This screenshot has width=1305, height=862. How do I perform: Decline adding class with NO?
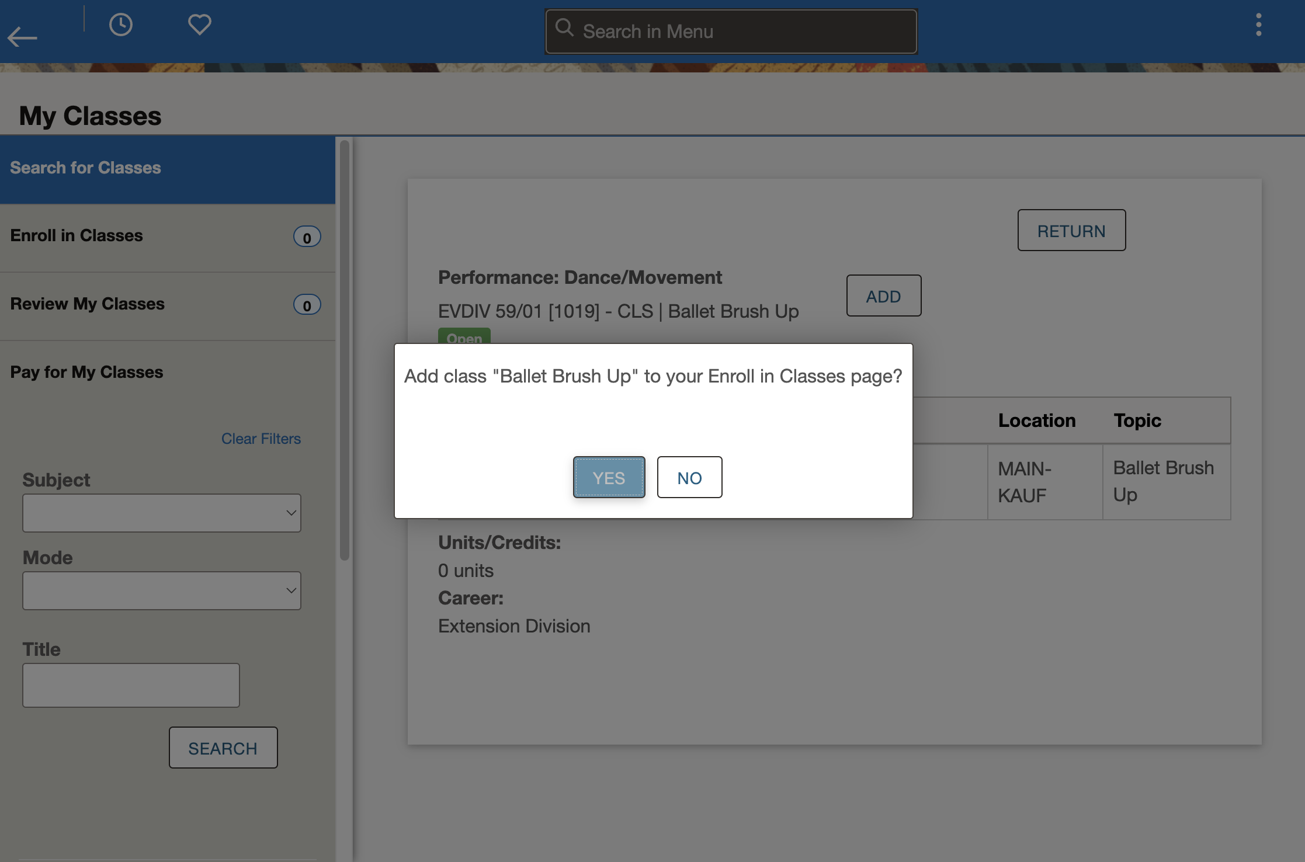click(689, 477)
